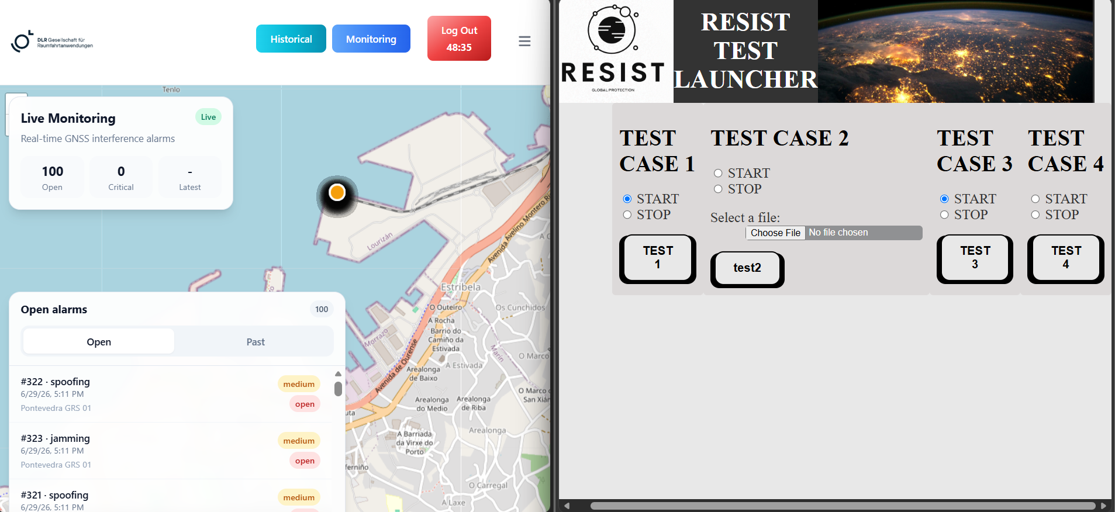The width and height of the screenshot is (1115, 512).
Task: Click the 'Pontevedra GRS 01' text under alarm #322
Action: click(56, 408)
